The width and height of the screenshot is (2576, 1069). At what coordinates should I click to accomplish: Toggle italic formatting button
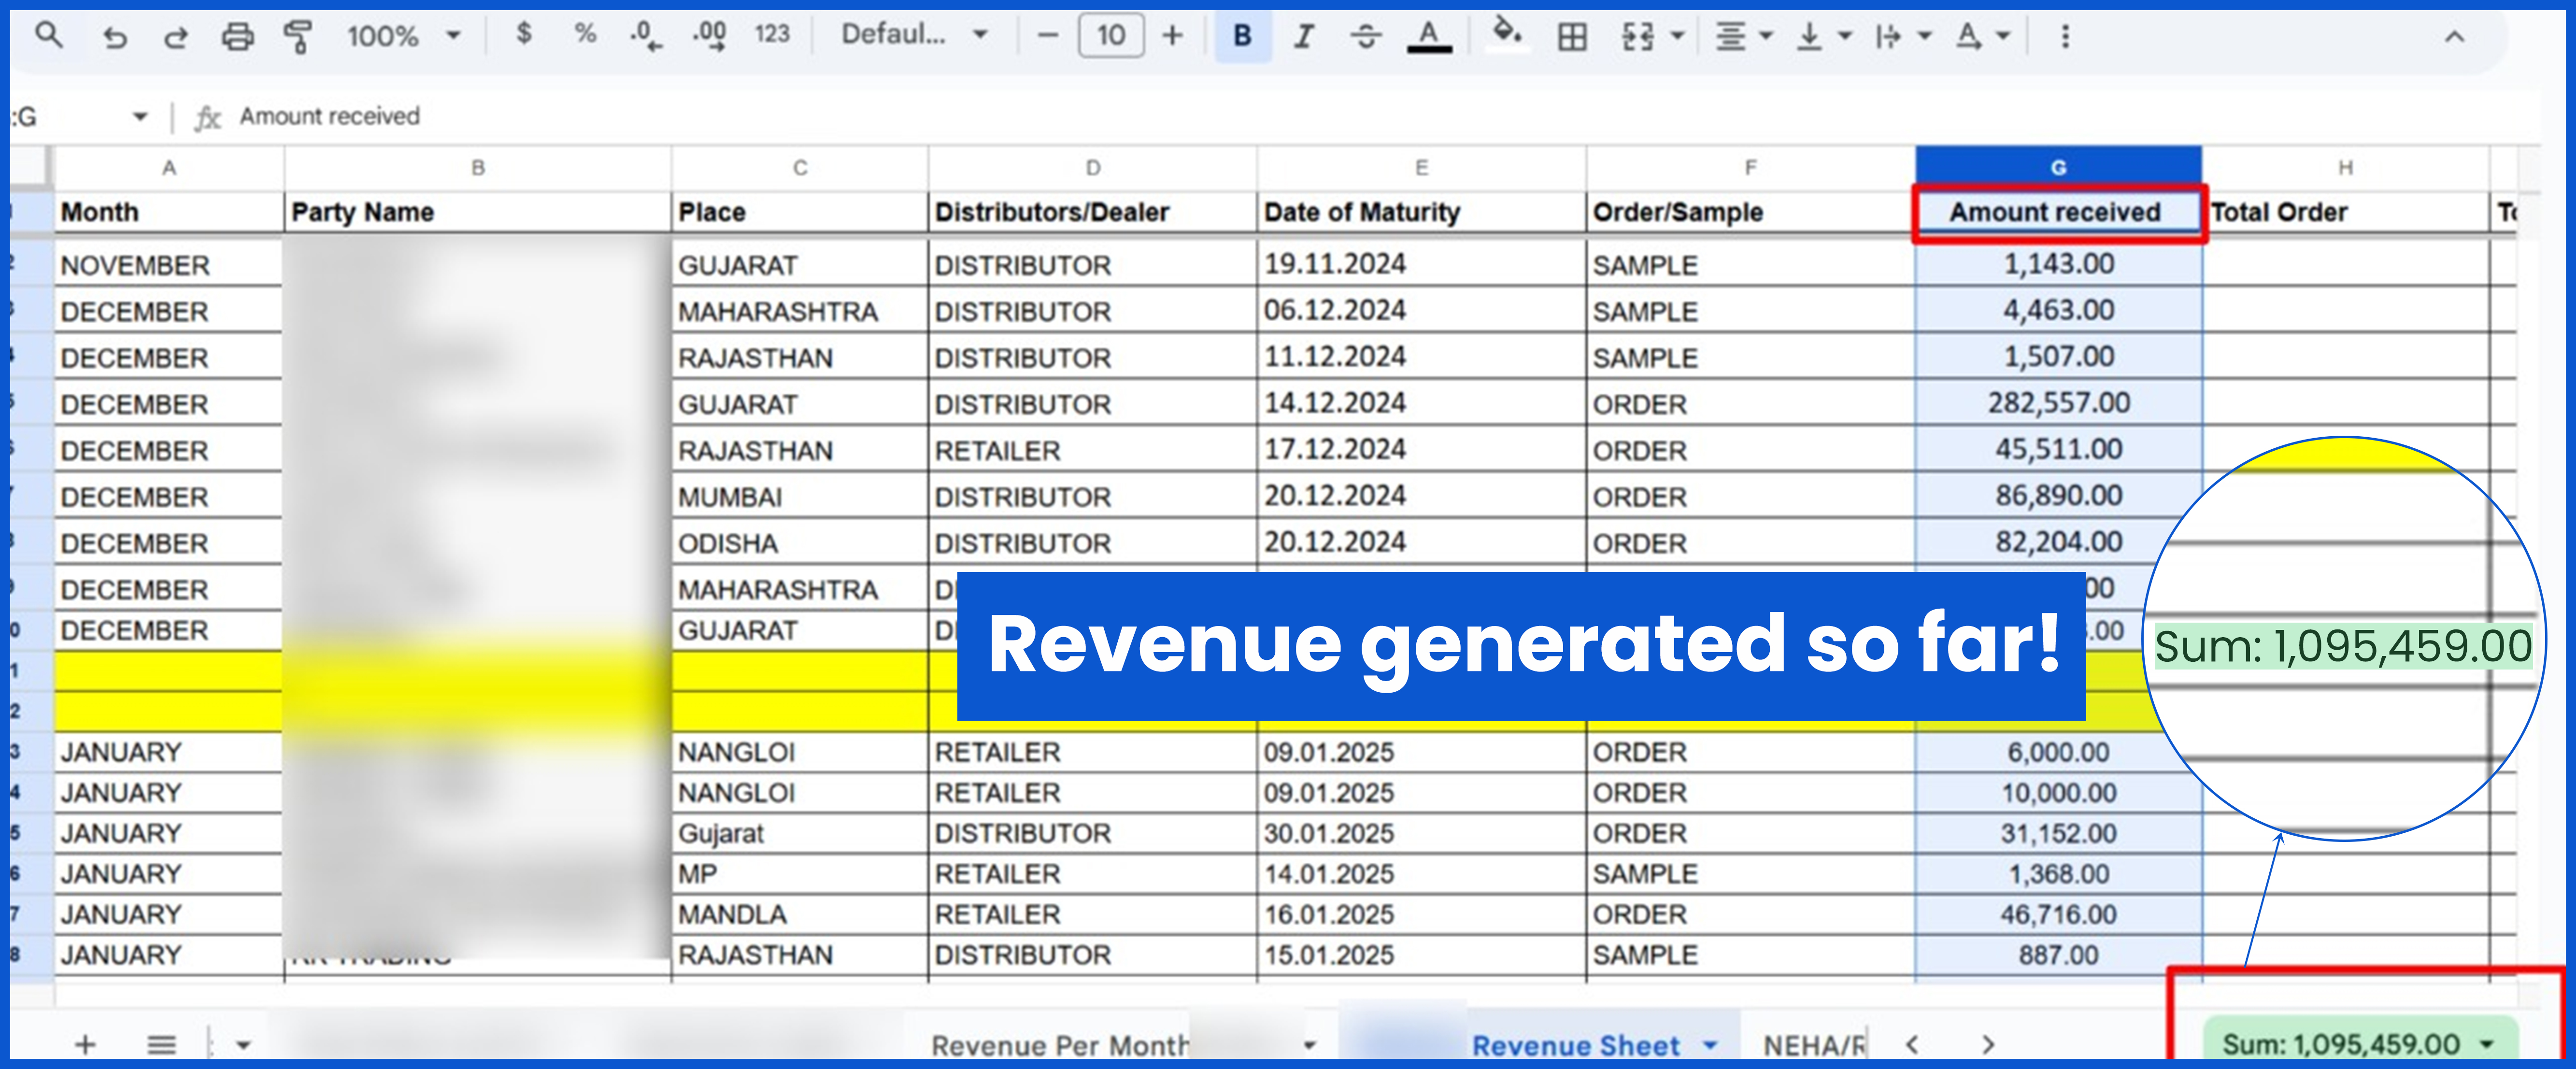click(1303, 37)
